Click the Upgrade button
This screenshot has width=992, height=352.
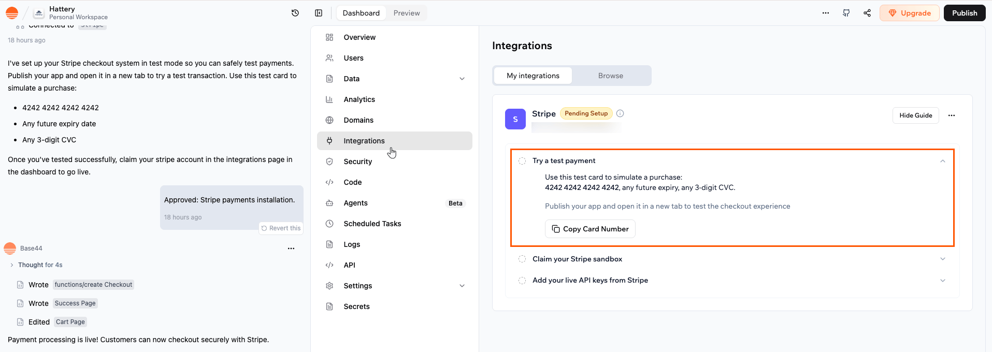pos(910,13)
